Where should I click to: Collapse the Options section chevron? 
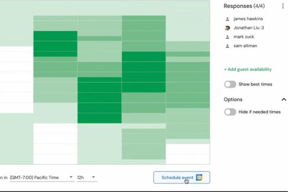pyautogui.click(x=284, y=99)
